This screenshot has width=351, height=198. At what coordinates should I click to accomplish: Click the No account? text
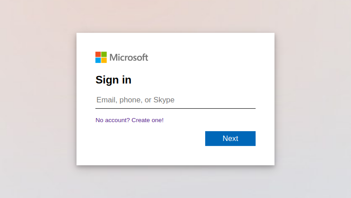tap(112, 120)
